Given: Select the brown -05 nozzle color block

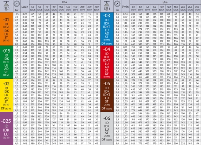Looking at the screenshot, I should click(x=107, y=95).
